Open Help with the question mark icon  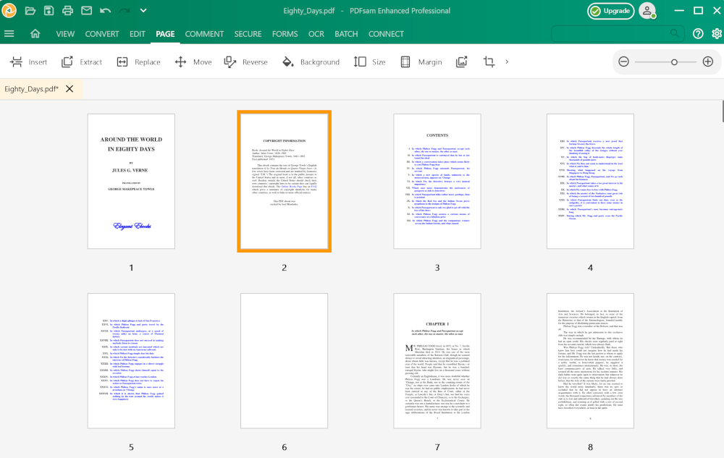(698, 34)
